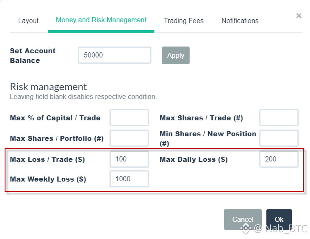Click the Max Weekly Loss ($) label
This screenshot has height=239, width=310.
click(x=48, y=179)
